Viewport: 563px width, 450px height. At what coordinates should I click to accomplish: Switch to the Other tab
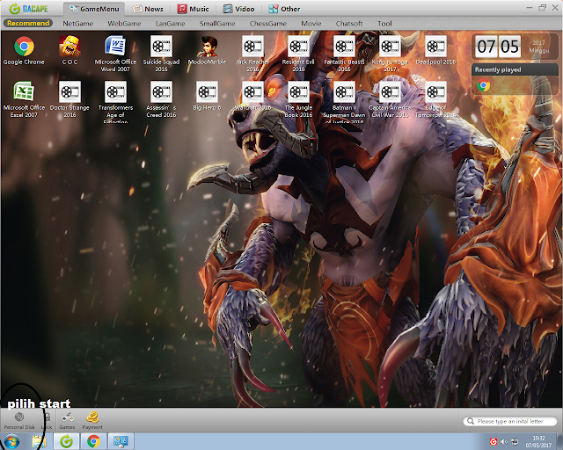(x=284, y=9)
